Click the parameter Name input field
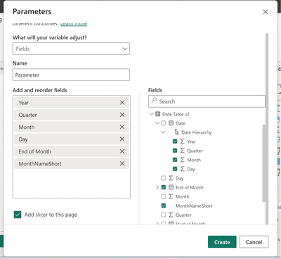The image size is (281, 259). coord(71,75)
